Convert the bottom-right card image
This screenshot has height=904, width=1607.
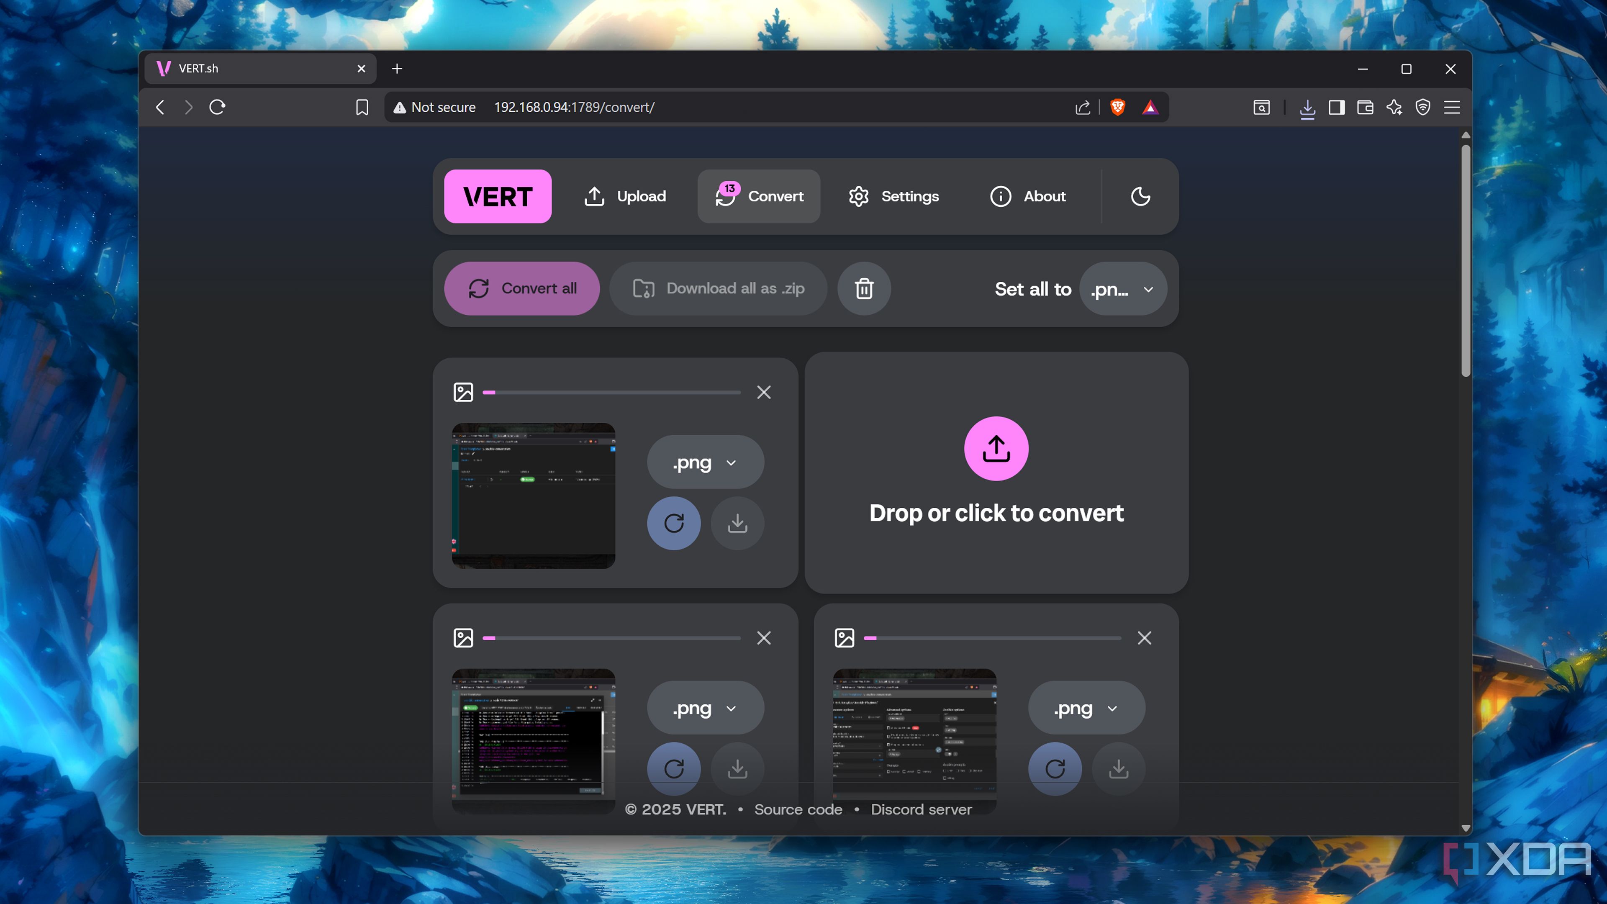tap(1055, 769)
